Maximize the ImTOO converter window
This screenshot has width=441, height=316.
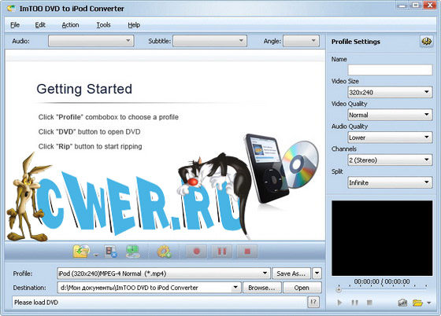(416, 6)
